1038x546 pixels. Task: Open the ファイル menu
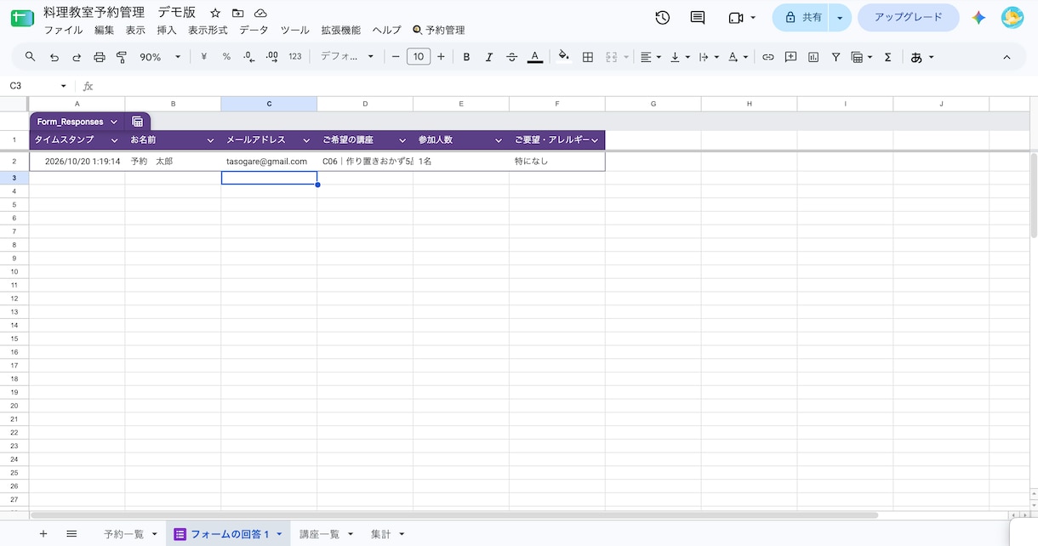[x=63, y=30]
